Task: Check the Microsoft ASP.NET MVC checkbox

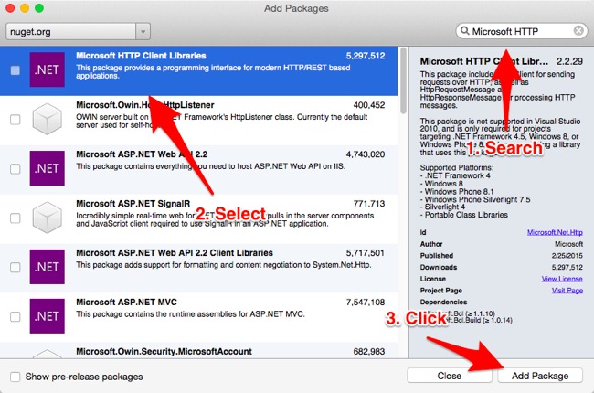Action: [16, 316]
